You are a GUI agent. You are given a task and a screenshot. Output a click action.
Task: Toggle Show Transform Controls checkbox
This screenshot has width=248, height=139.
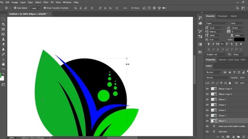click(45, 8)
